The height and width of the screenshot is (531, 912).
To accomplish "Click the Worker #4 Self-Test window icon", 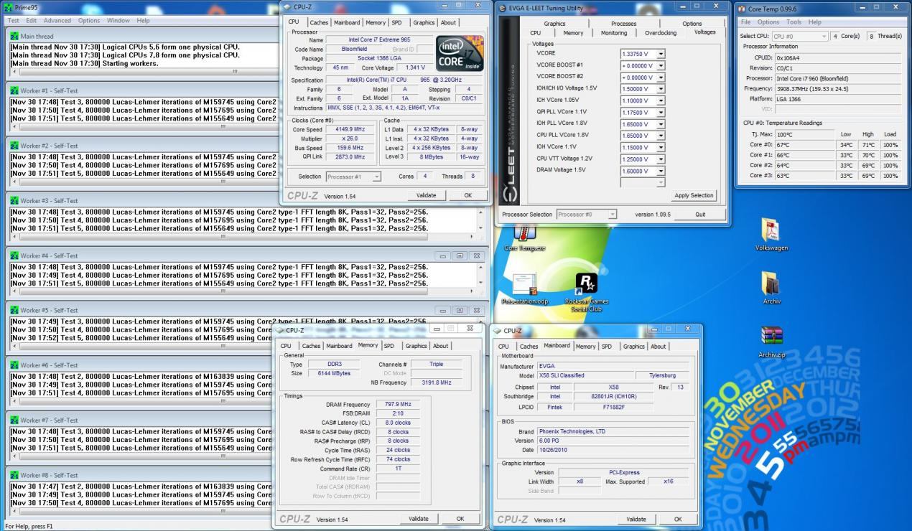I will click(13, 255).
